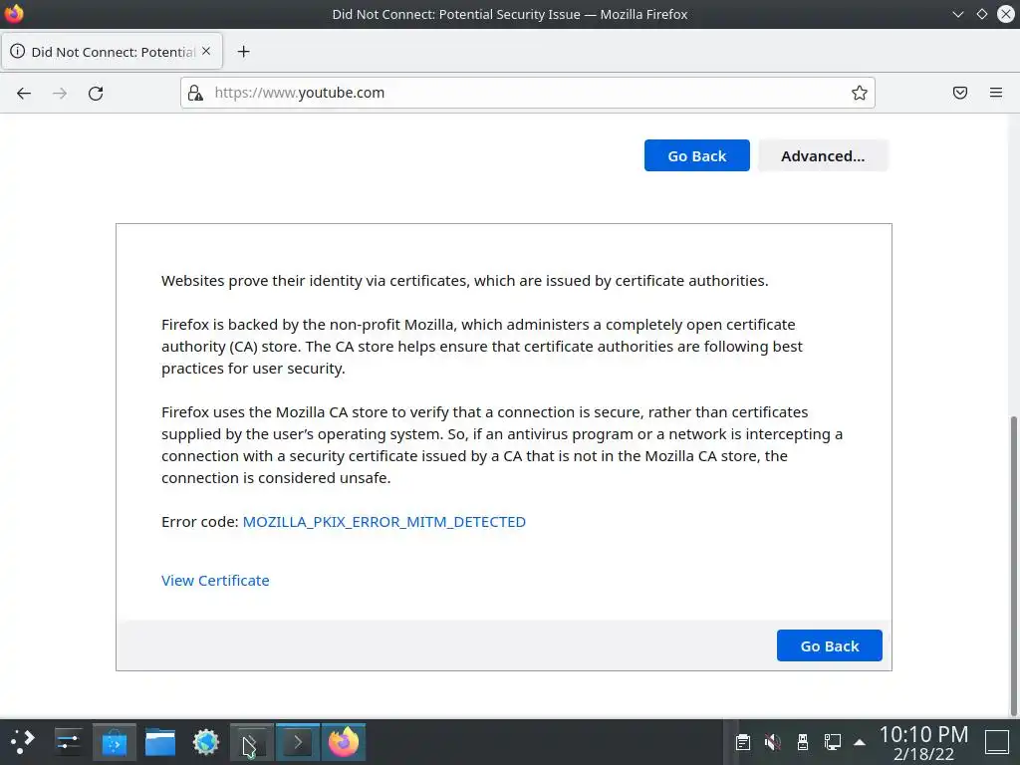The image size is (1020, 765).
Task: Close the Did Not Connect tab
Action: coord(206,52)
